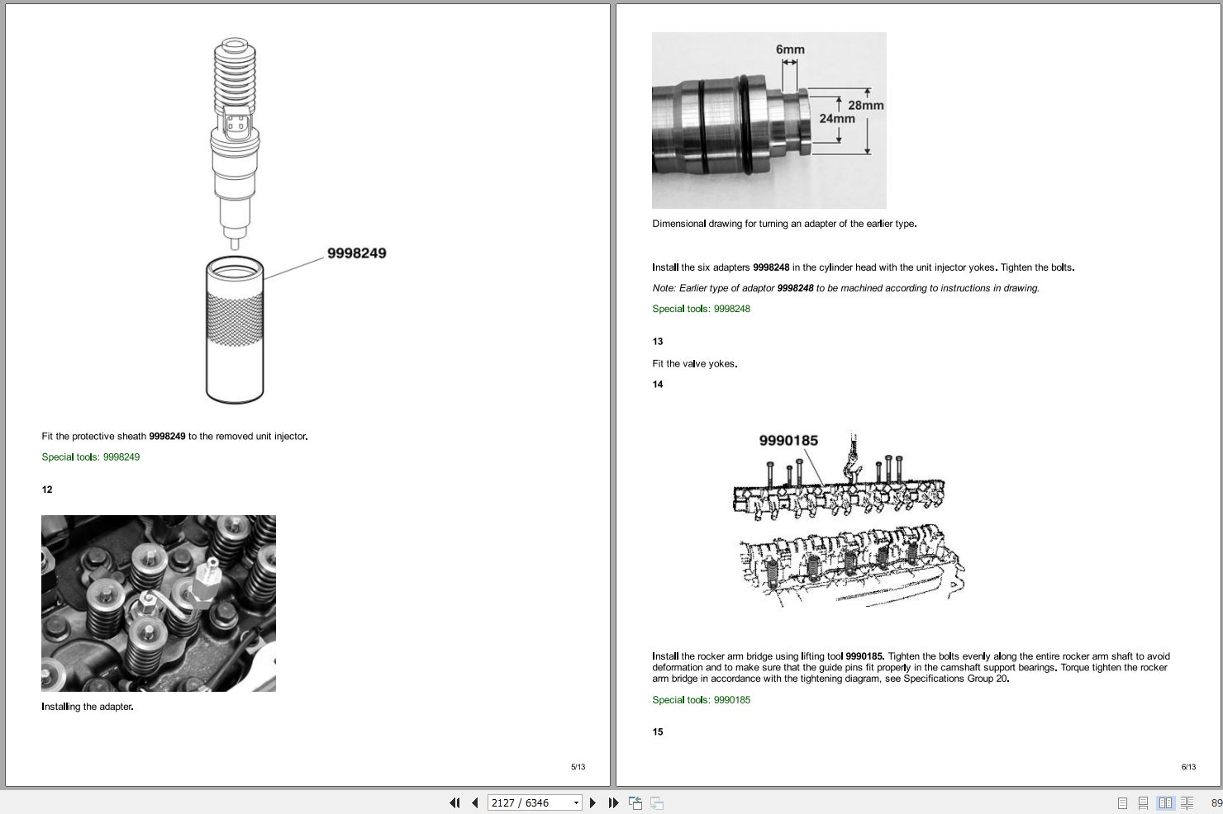Open the page number dropdown list

pos(575,802)
